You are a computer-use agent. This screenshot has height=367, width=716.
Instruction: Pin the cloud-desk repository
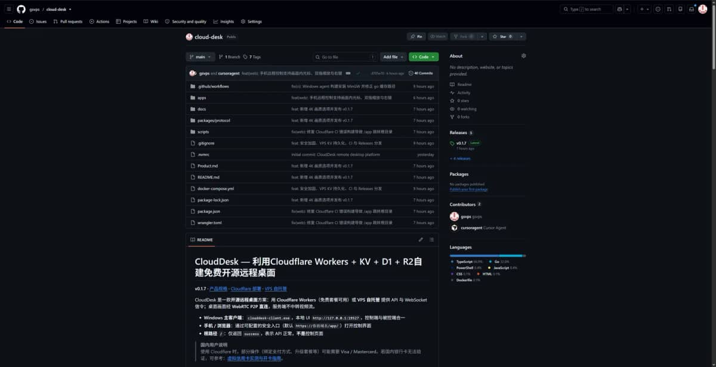point(416,36)
